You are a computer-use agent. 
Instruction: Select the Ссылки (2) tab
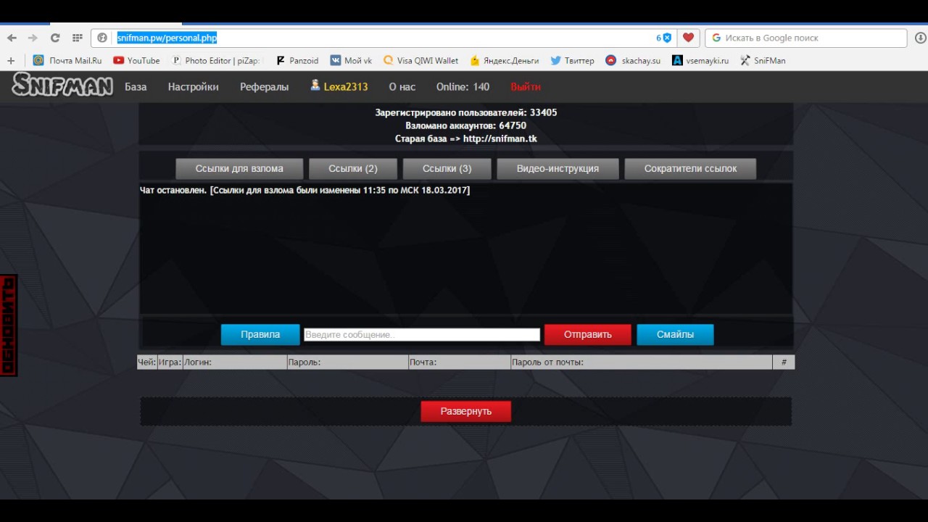point(353,168)
